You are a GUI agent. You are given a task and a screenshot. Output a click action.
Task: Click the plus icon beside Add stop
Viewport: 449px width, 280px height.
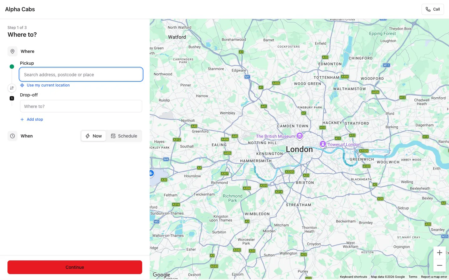(22, 119)
